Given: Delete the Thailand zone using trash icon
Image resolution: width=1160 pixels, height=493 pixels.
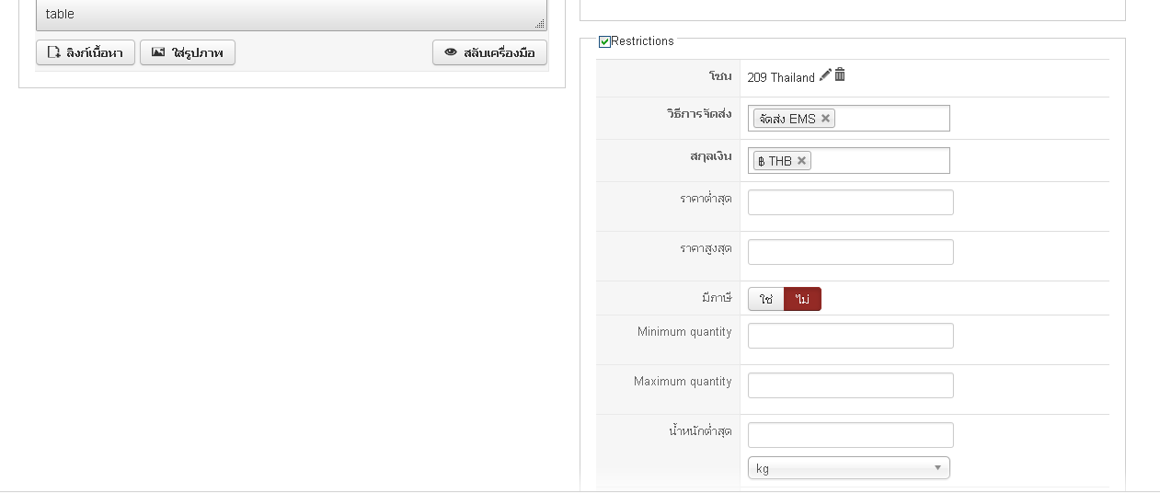Looking at the screenshot, I should click(840, 75).
